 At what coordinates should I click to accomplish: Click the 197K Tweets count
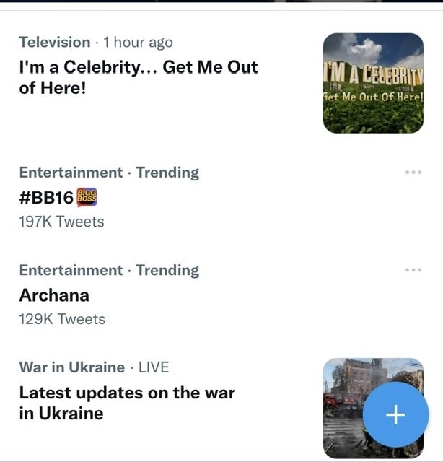(x=61, y=222)
